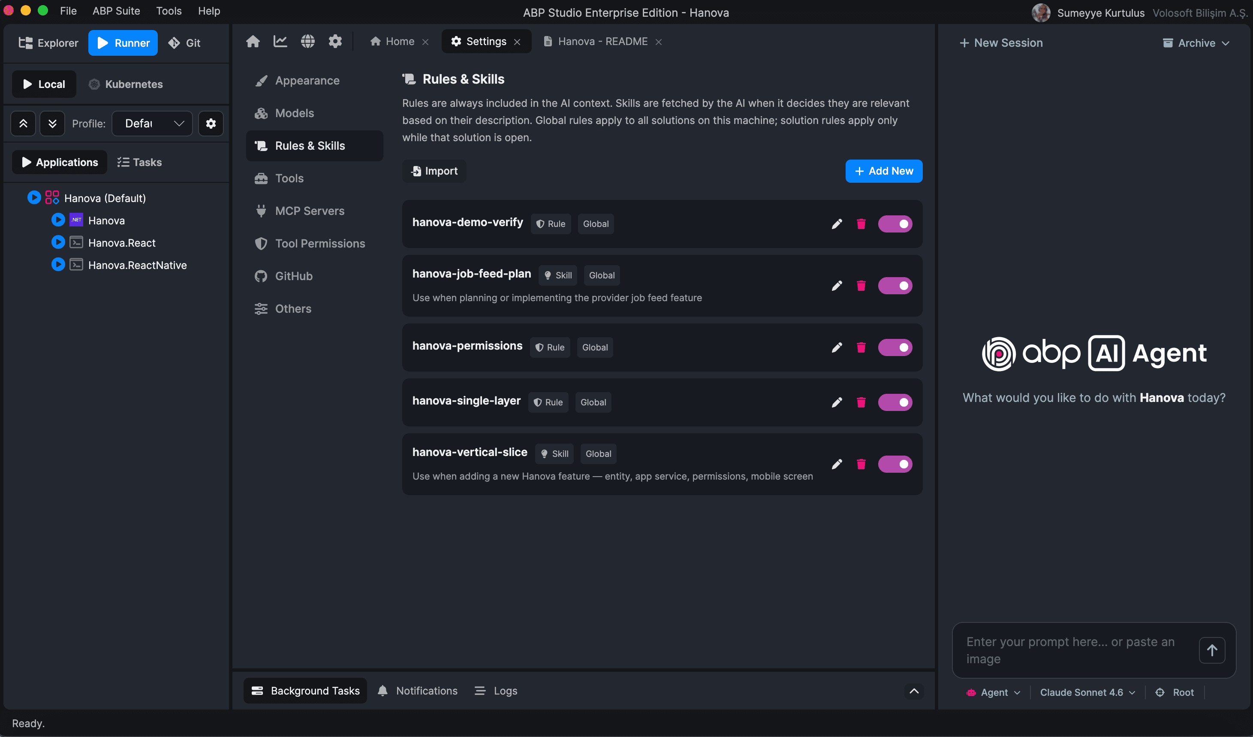This screenshot has height=737, width=1253.
Task: Toggle the hanova-vertical-slice switch
Action: pyautogui.click(x=895, y=465)
